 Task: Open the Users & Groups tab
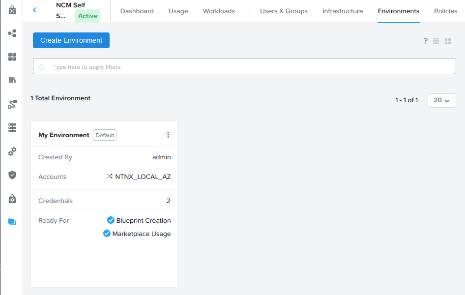(284, 11)
